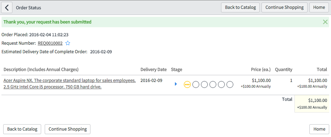Click the 'Thank you, your request has been submitted' text
This screenshot has width=331, height=137.
tap(48, 22)
